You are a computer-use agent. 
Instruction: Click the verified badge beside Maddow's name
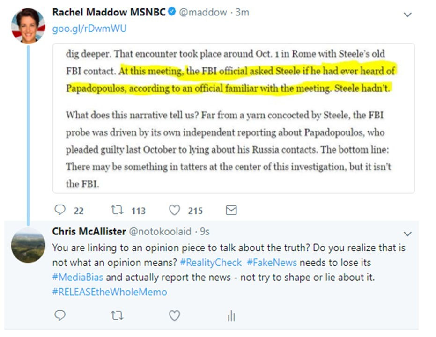pyautogui.click(x=171, y=13)
